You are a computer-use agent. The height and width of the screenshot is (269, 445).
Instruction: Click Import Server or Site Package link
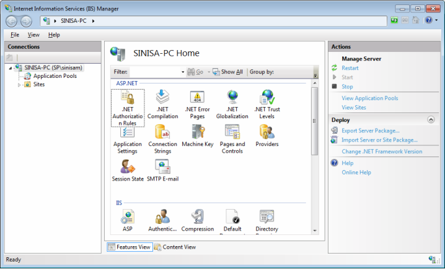[379, 140]
